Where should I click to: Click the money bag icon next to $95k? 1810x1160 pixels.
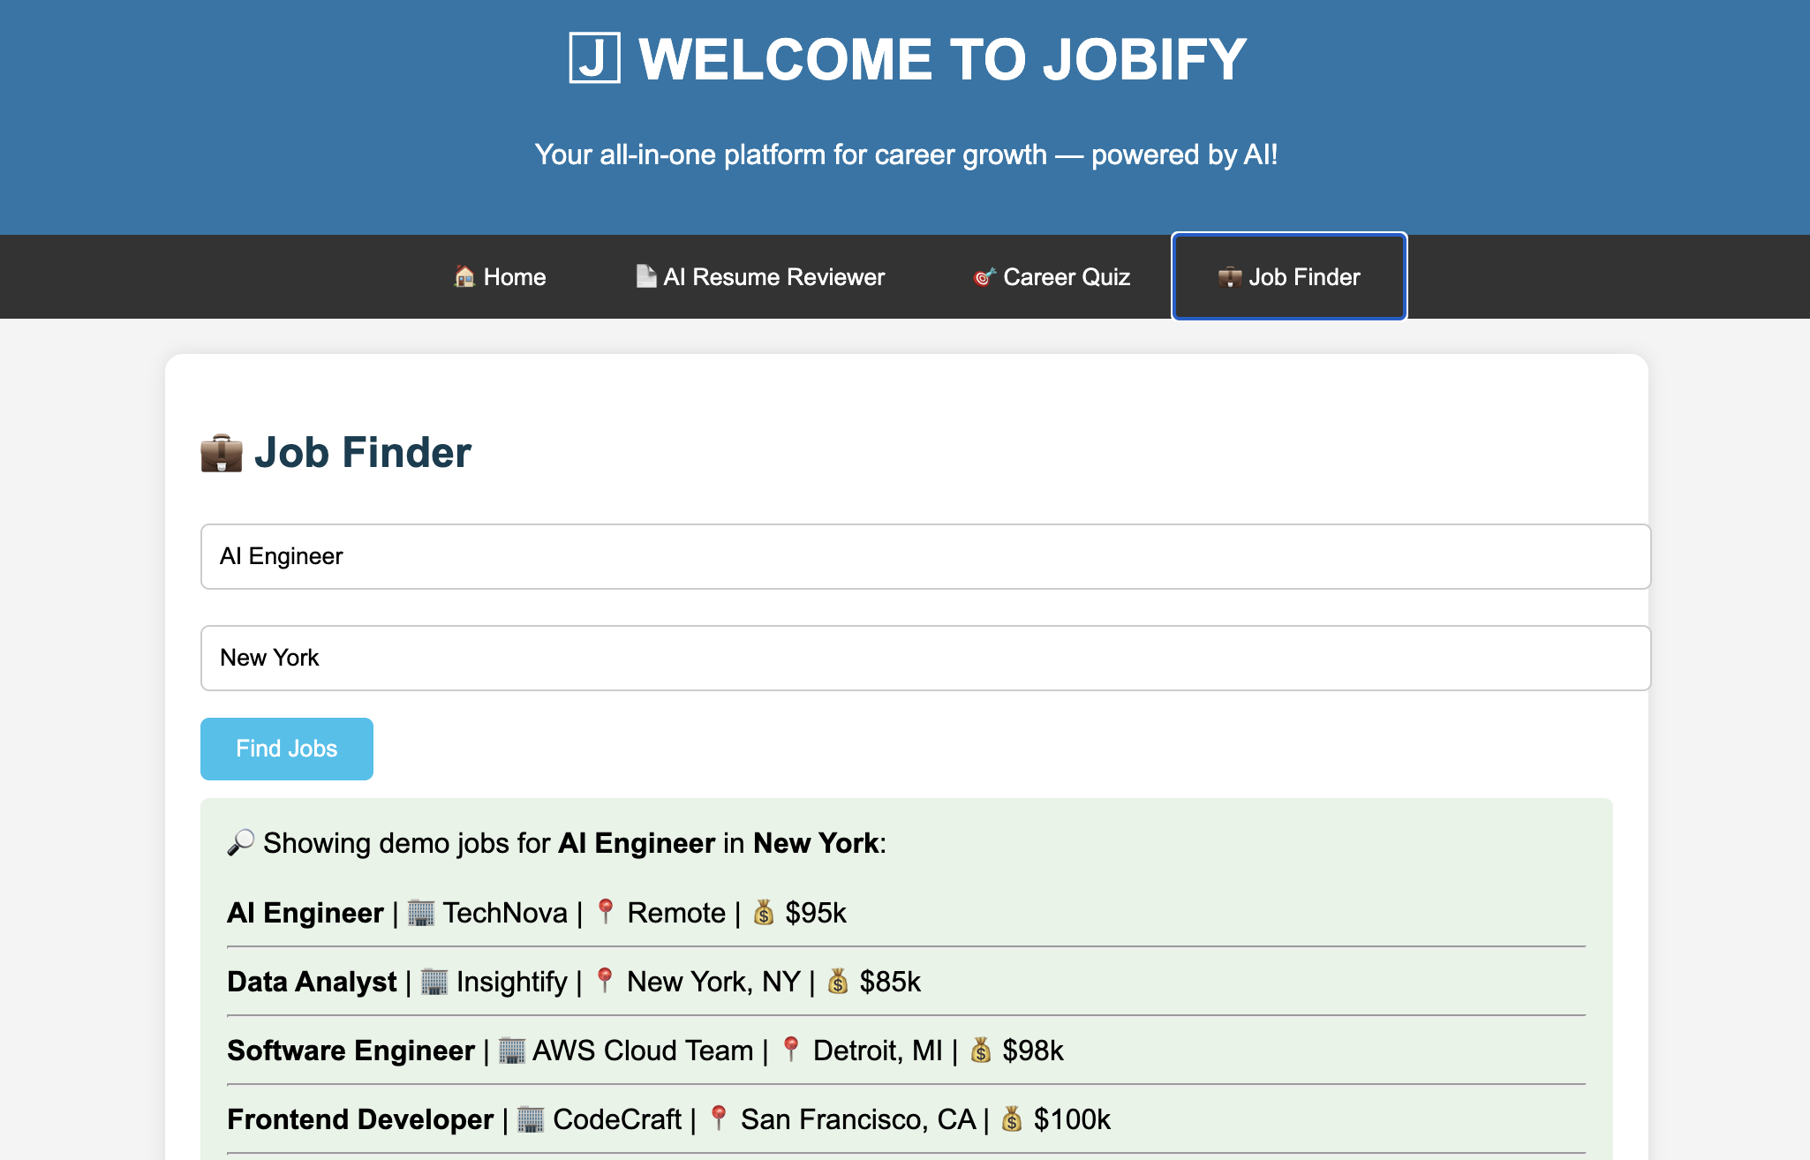764,912
